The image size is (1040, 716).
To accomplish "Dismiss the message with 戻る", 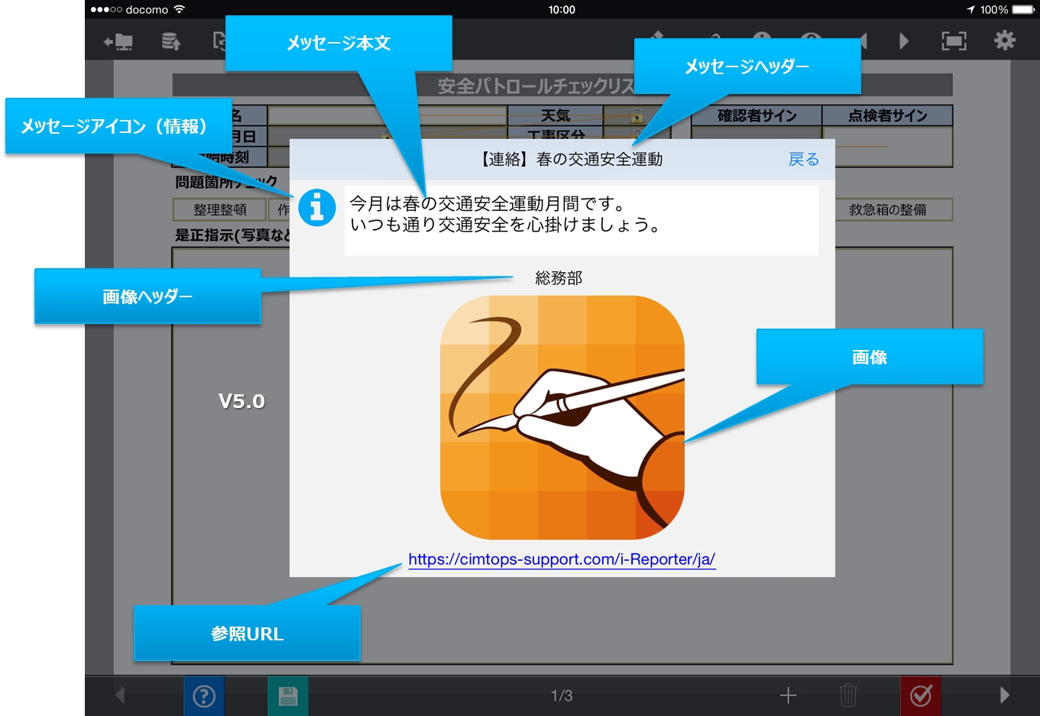I will 804,159.
